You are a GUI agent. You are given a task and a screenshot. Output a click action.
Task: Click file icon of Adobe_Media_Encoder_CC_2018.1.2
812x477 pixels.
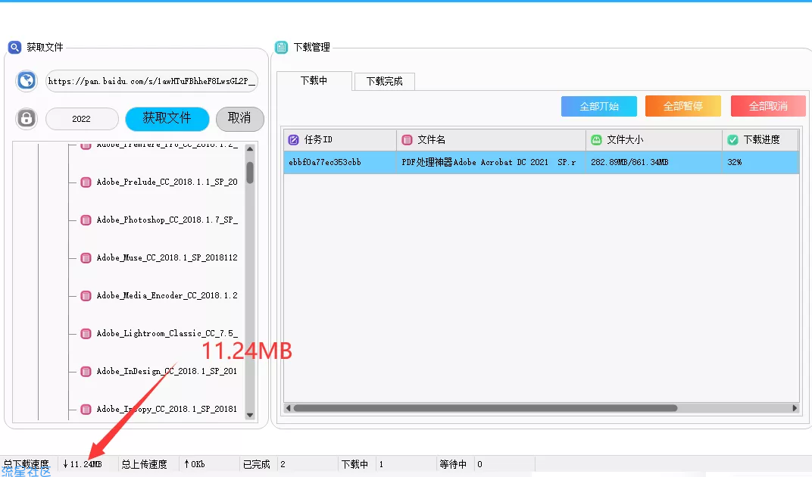86,296
